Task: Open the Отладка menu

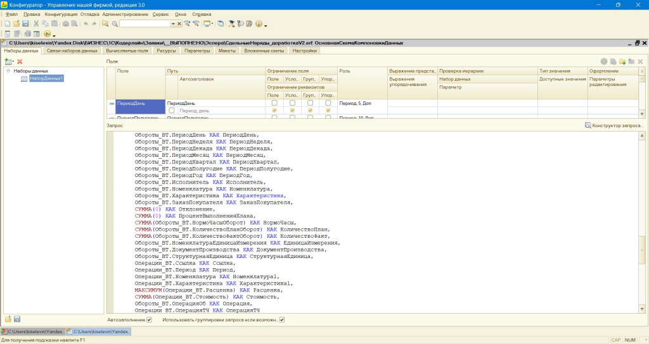Action: 89,14
